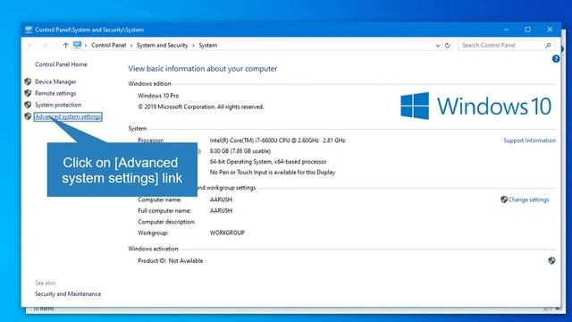The image size is (572, 322).
Task: Click View basic information heading
Action: 203,69
